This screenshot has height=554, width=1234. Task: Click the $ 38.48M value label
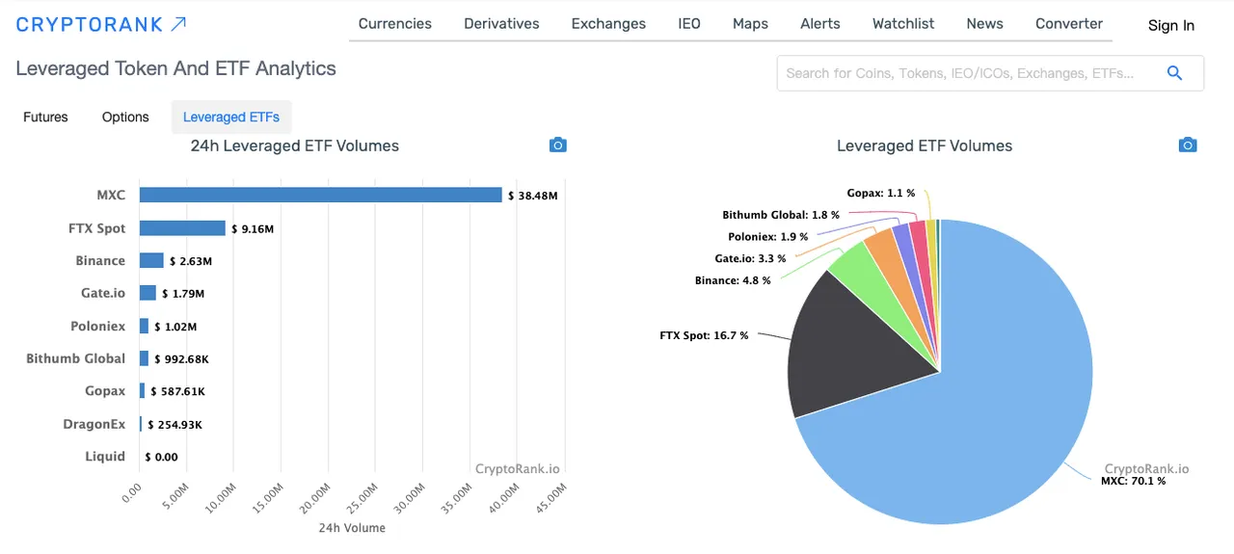[x=533, y=196]
